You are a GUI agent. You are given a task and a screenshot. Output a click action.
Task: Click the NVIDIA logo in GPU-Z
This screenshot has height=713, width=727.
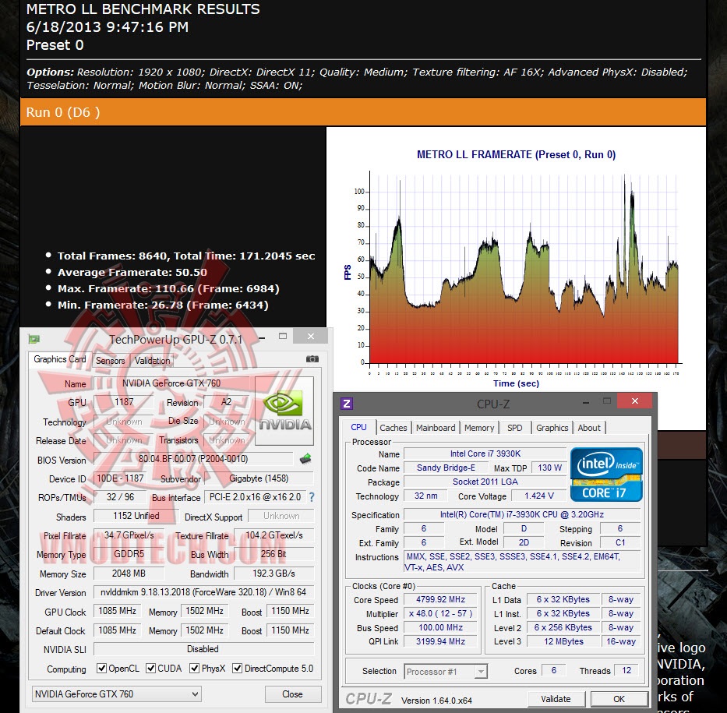(284, 411)
